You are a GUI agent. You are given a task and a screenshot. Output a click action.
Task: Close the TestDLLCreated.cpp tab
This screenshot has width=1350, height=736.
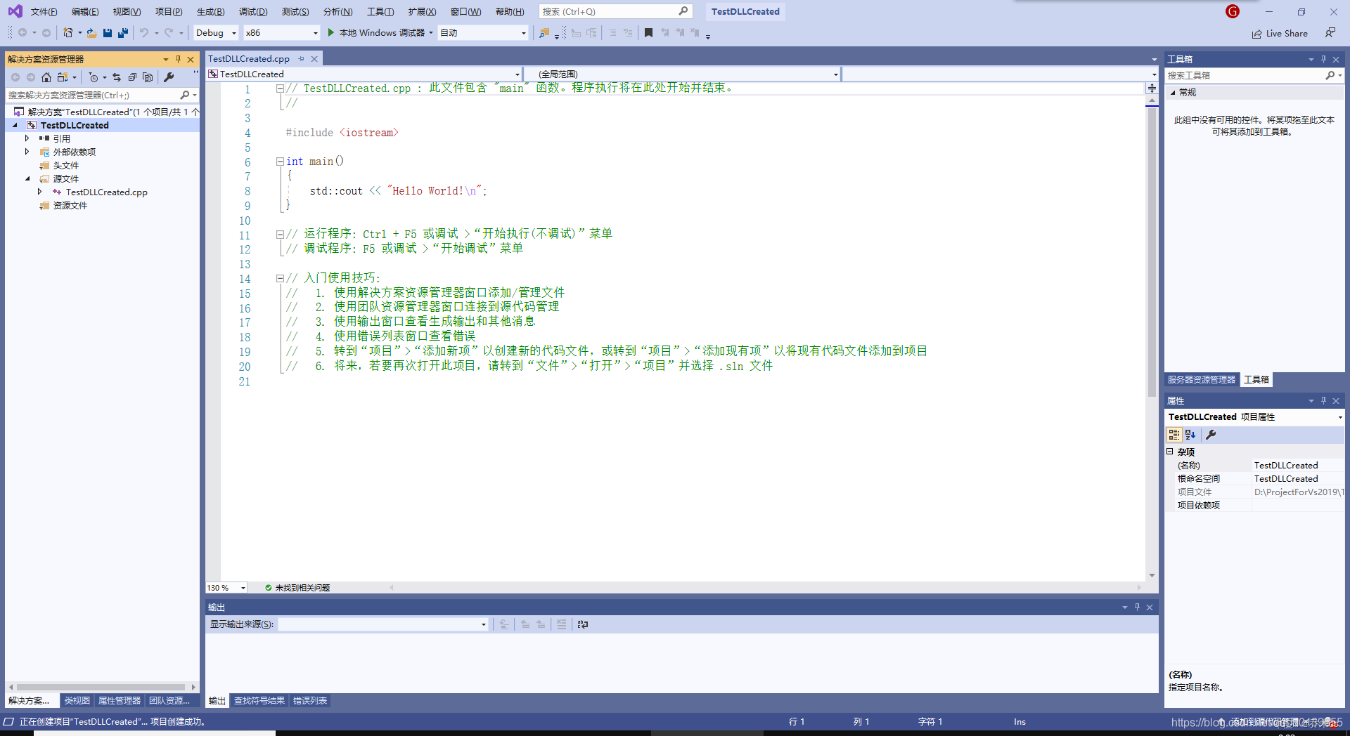coord(314,59)
